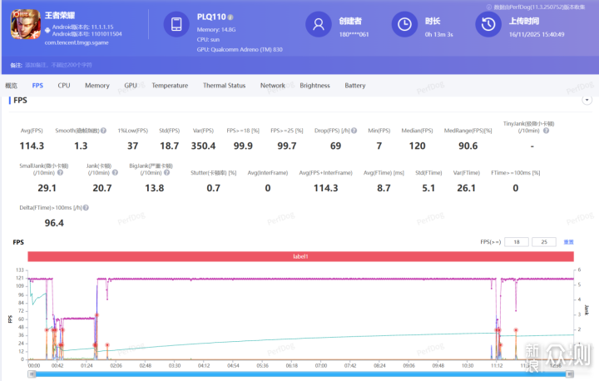The width and height of the screenshot is (599, 381).
Task: Click the clock duration icon
Action: point(403,25)
